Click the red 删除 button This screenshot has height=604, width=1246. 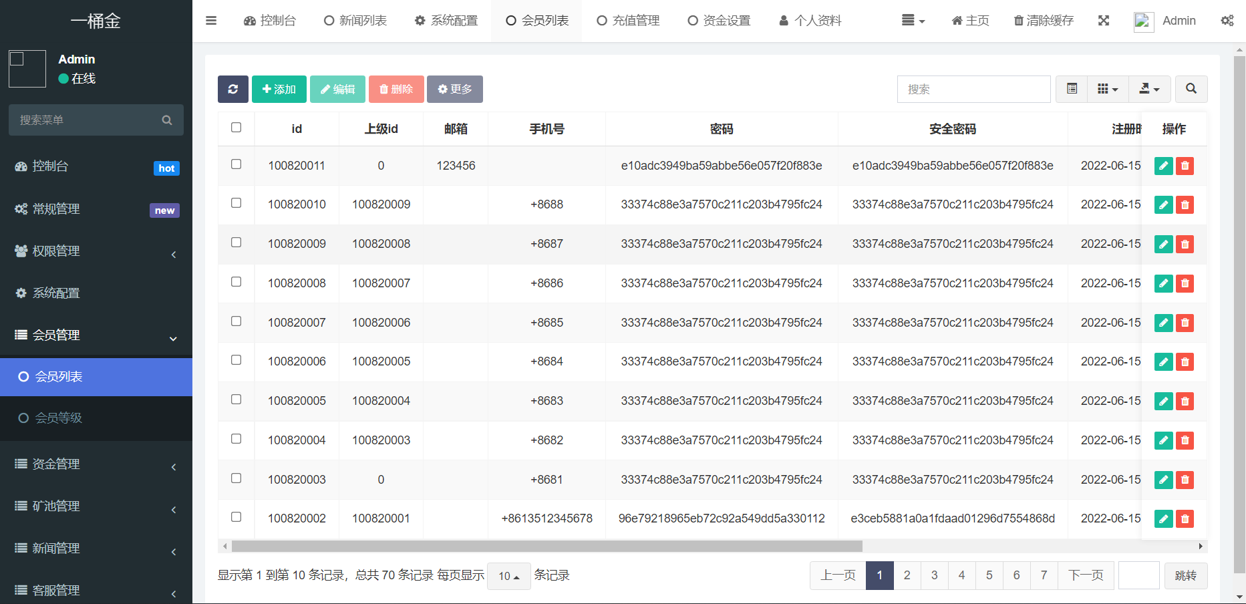396,89
